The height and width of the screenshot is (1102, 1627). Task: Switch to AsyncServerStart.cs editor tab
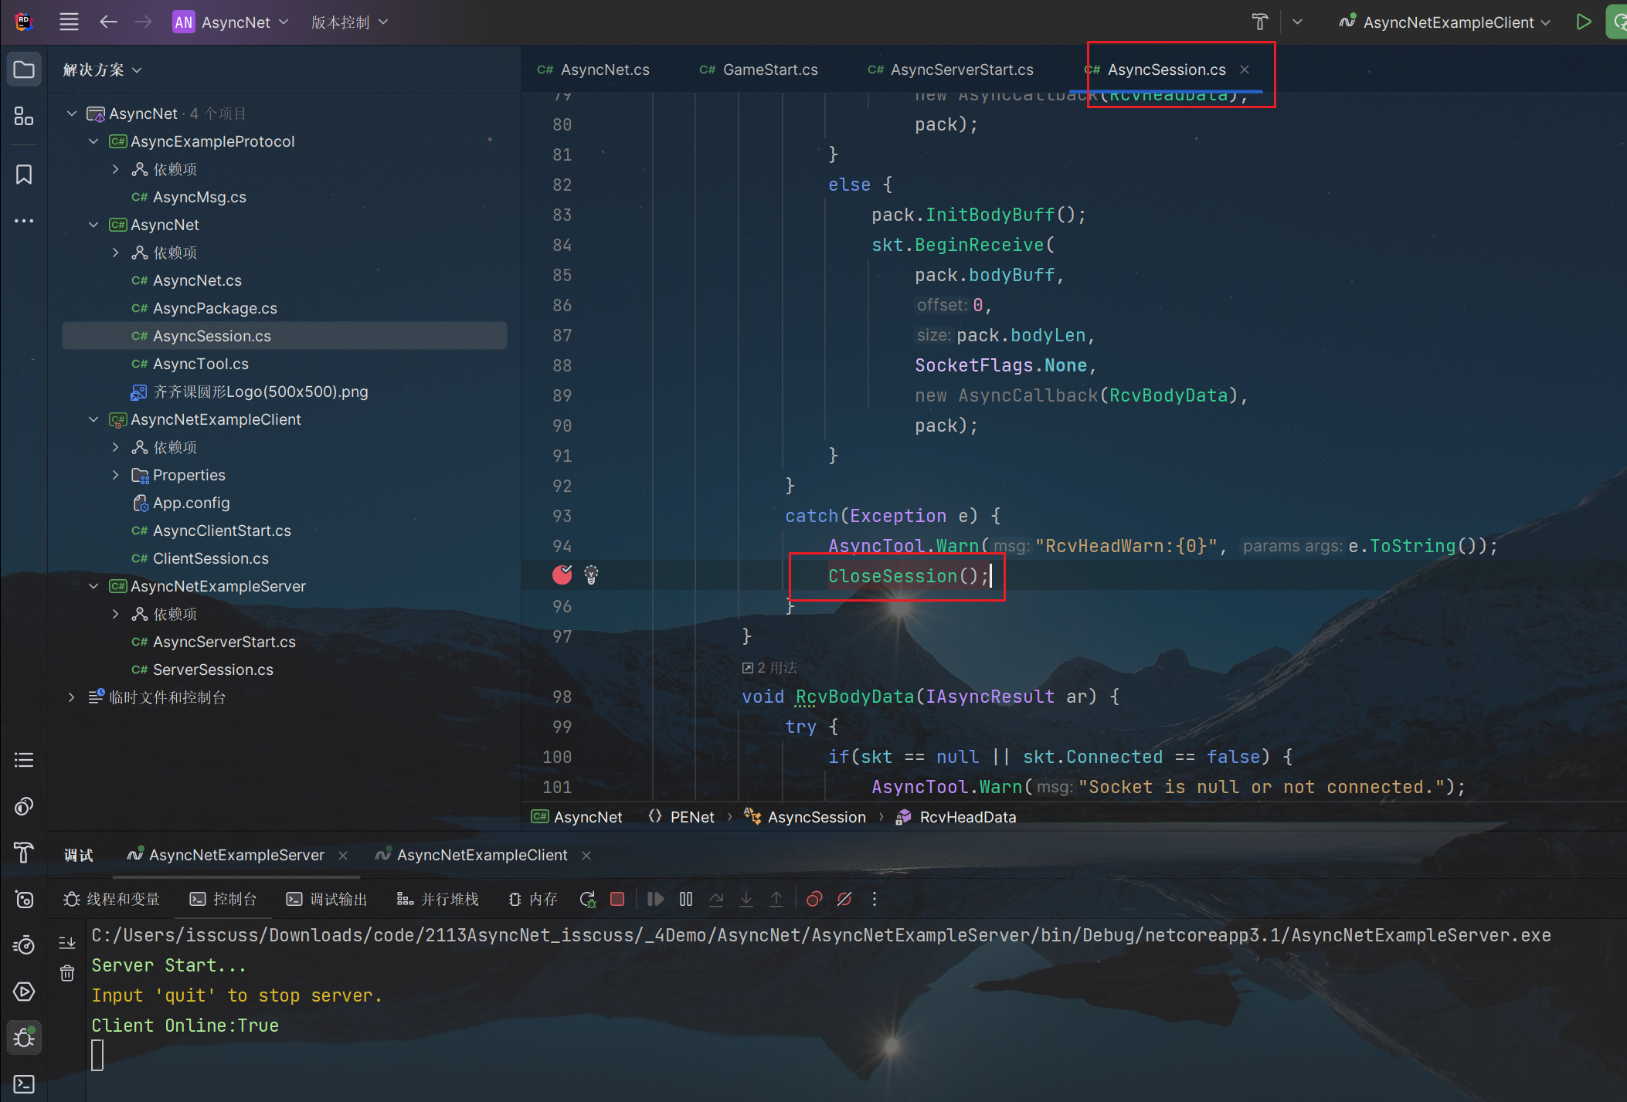click(x=951, y=70)
